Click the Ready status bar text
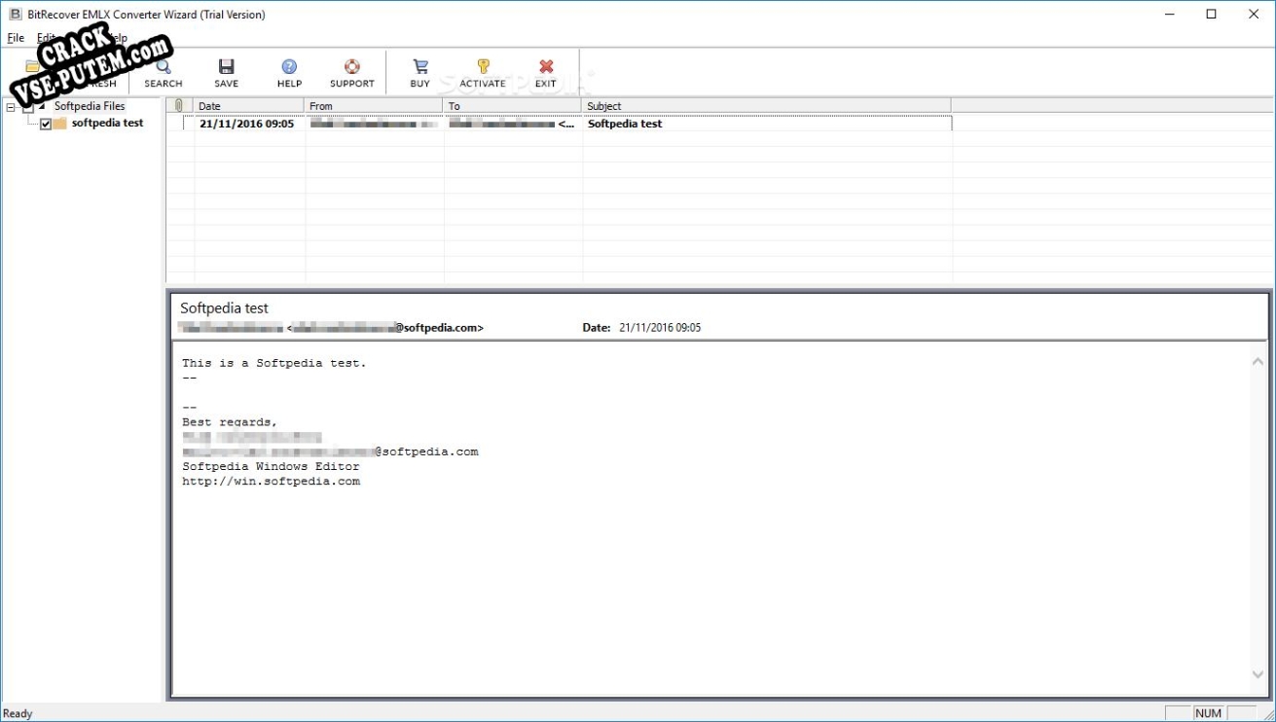 click(x=18, y=713)
